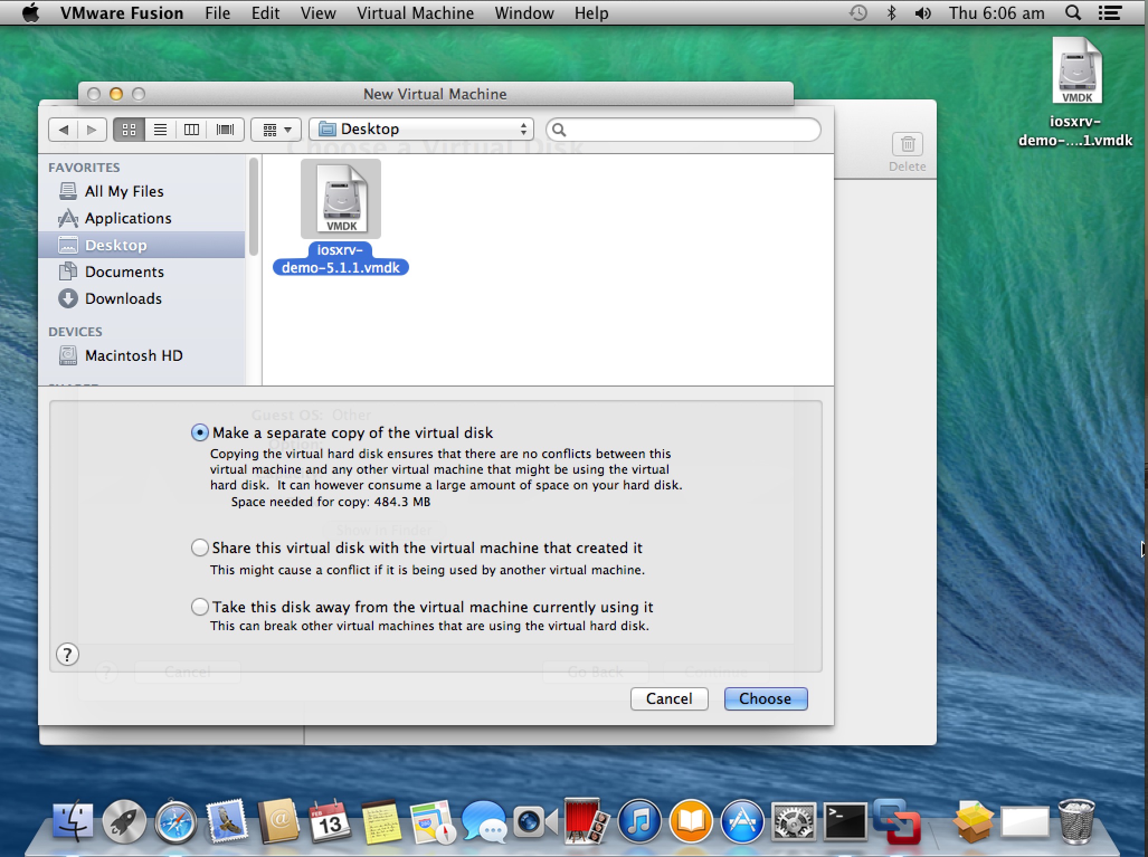This screenshot has height=857, width=1148.
Task: Open the Trash in the Dock
Action: [x=1076, y=821]
